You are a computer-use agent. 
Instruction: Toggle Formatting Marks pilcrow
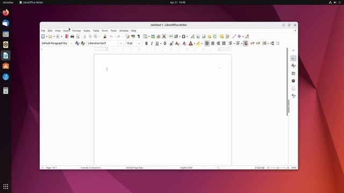click(x=139, y=36)
